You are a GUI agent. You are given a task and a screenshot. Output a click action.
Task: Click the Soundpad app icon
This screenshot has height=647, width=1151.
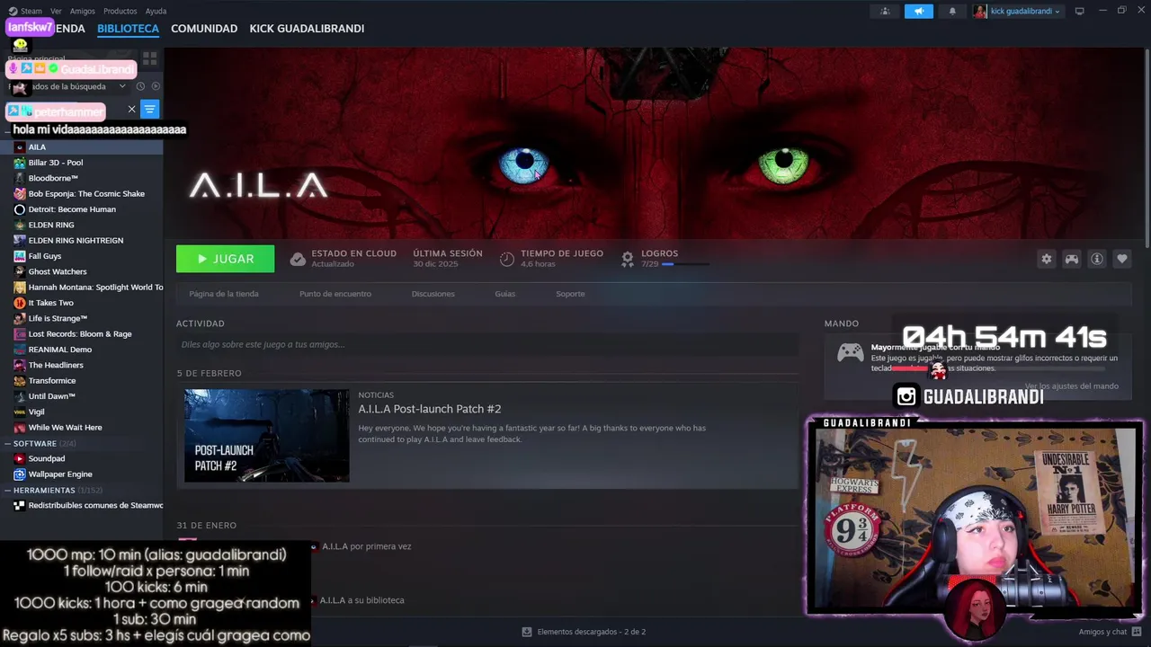pyautogui.click(x=20, y=458)
